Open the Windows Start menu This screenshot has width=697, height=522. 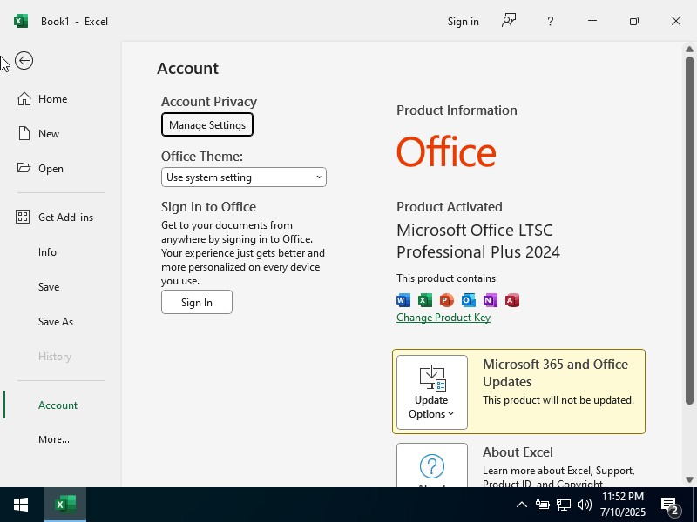(x=21, y=505)
